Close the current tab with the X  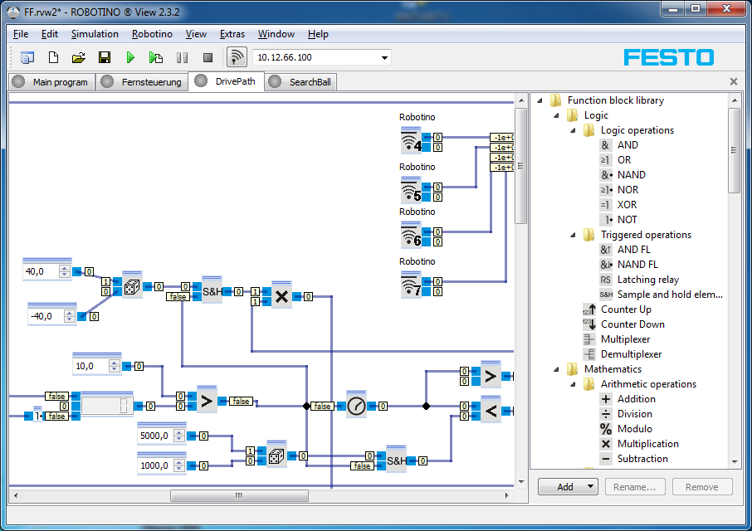733,81
